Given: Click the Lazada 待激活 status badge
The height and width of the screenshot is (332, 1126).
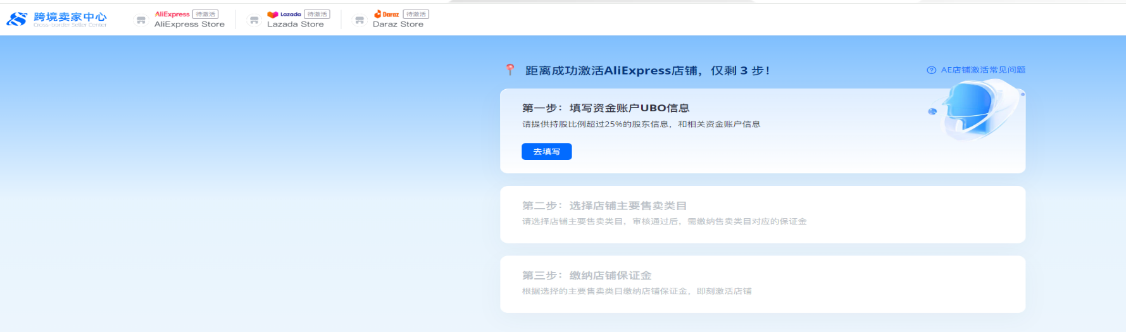Looking at the screenshot, I should click(317, 14).
